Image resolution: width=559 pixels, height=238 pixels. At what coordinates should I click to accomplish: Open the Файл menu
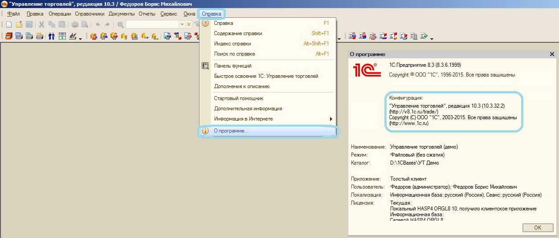(x=13, y=14)
